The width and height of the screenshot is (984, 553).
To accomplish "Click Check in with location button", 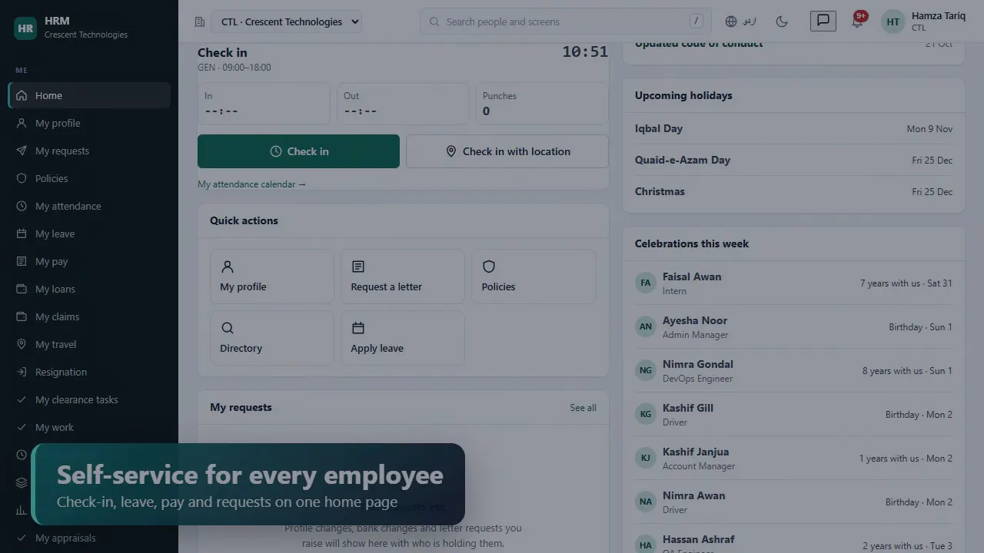I will [x=507, y=151].
